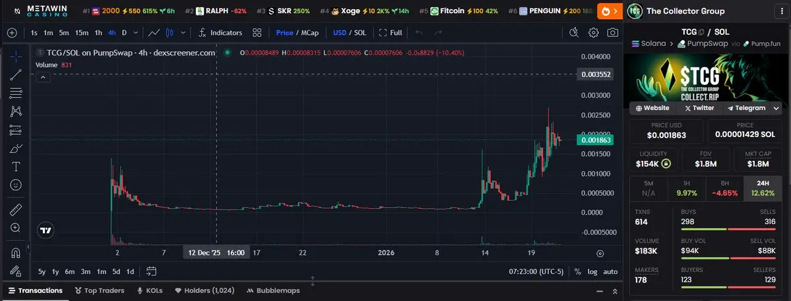Viewport: 791px width, 301px height.
Task: Toggle percent scale on price axis
Action: (x=578, y=272)
